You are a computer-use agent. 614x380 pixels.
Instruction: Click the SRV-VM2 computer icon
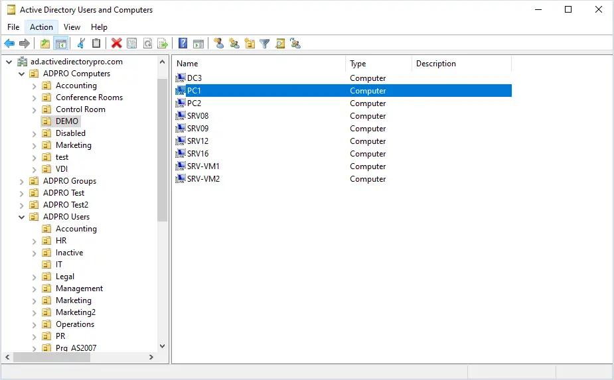pyautogui.click(x=180, y=178)
